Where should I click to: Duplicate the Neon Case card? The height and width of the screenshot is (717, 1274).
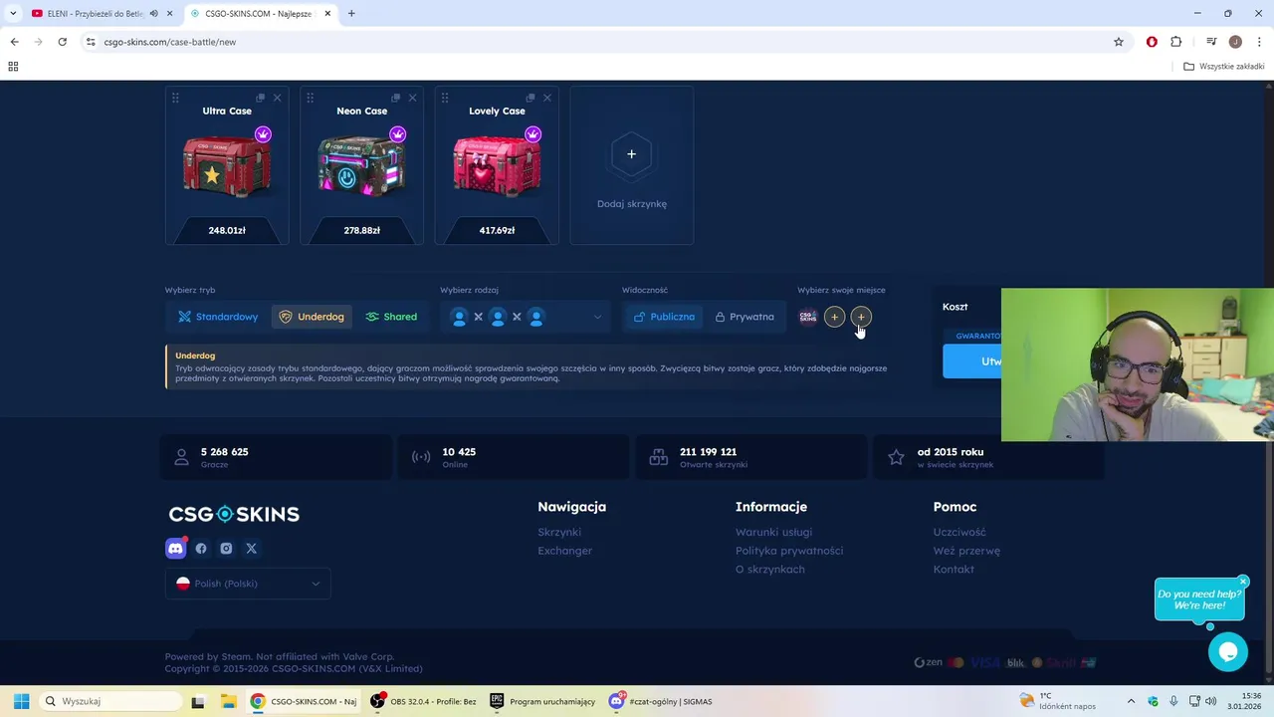coord(396,98)
